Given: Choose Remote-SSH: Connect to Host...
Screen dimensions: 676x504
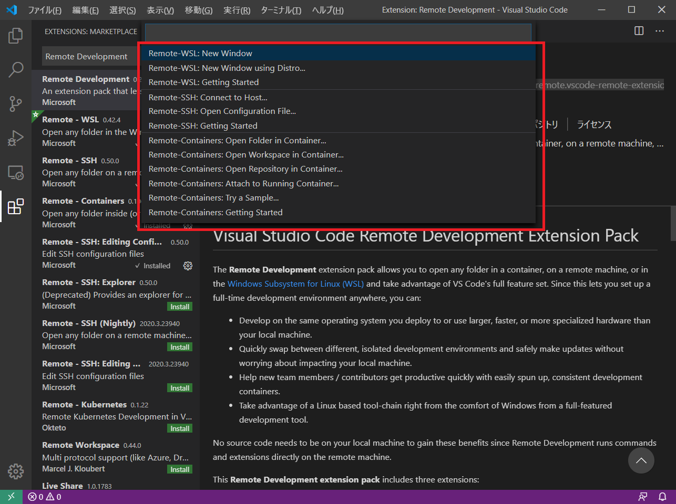Looking at the screenshot, I should (337, 97).
